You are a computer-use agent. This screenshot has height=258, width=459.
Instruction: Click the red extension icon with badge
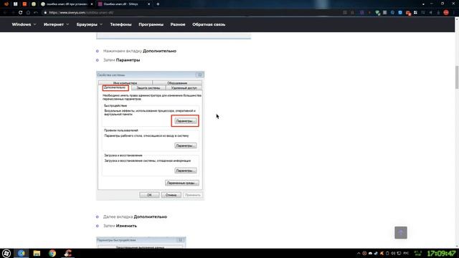pyautogui.click(x=408, y=13)
